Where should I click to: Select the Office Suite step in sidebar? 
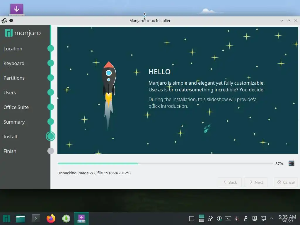click(16, 107)
